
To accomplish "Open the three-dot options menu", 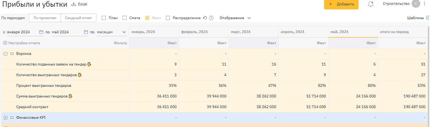I will 424,4.
